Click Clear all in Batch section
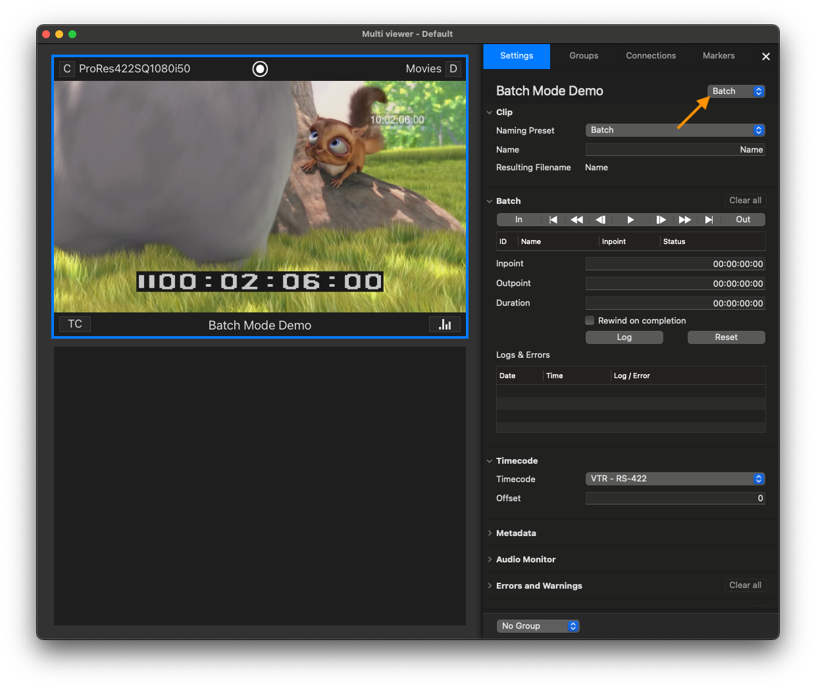816x688 pixels. pyautogui.click(x=745, y=201)
